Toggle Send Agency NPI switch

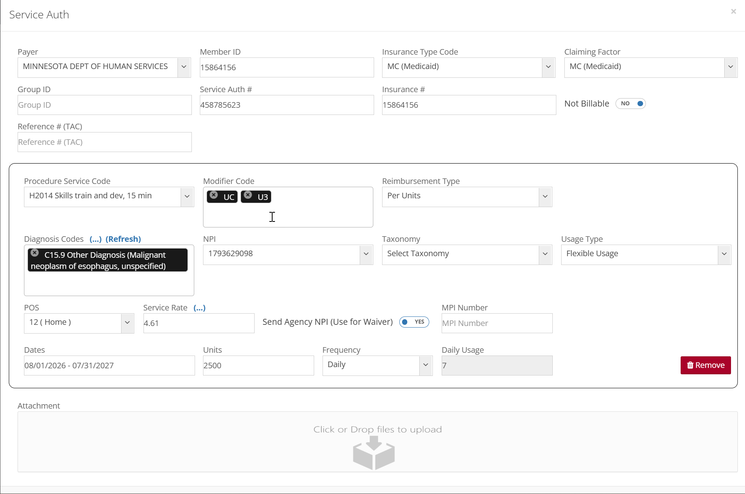pos(414,322)
